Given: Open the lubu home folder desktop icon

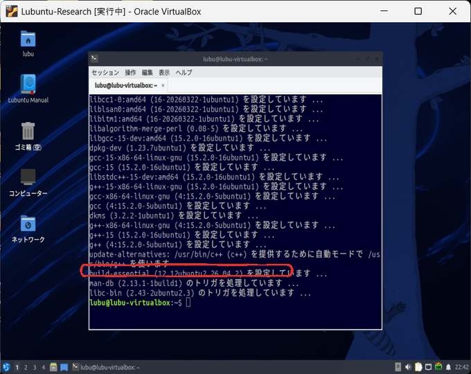Looking at the screenshot, I should point(28,43).
